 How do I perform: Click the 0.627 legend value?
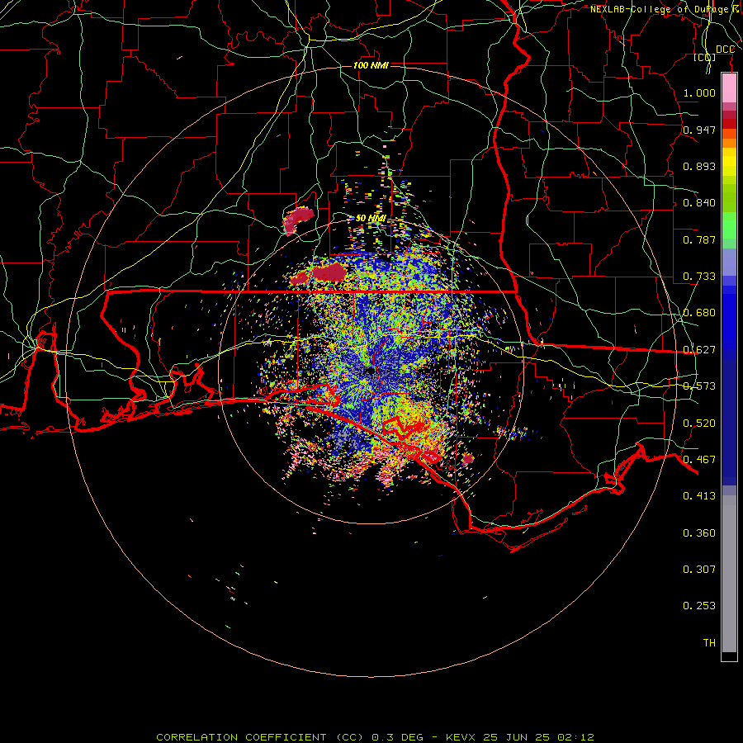point(699,350)
